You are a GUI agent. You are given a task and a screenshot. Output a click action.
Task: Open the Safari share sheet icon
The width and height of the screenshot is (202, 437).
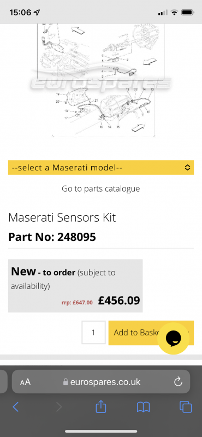tap(101, 406)
